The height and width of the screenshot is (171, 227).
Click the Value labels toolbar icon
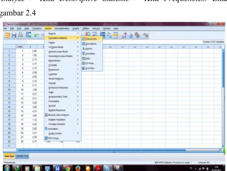click(123, 35)
